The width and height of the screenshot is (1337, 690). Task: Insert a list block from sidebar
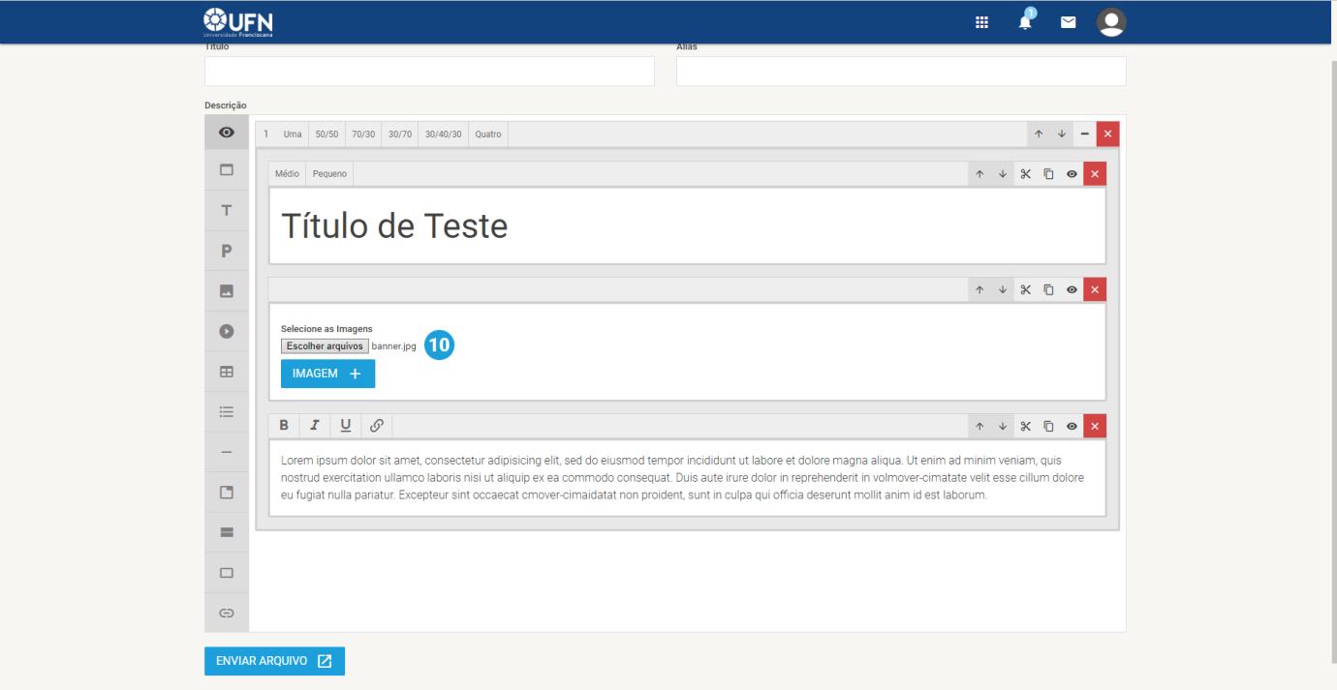click(x=227, y=411)
